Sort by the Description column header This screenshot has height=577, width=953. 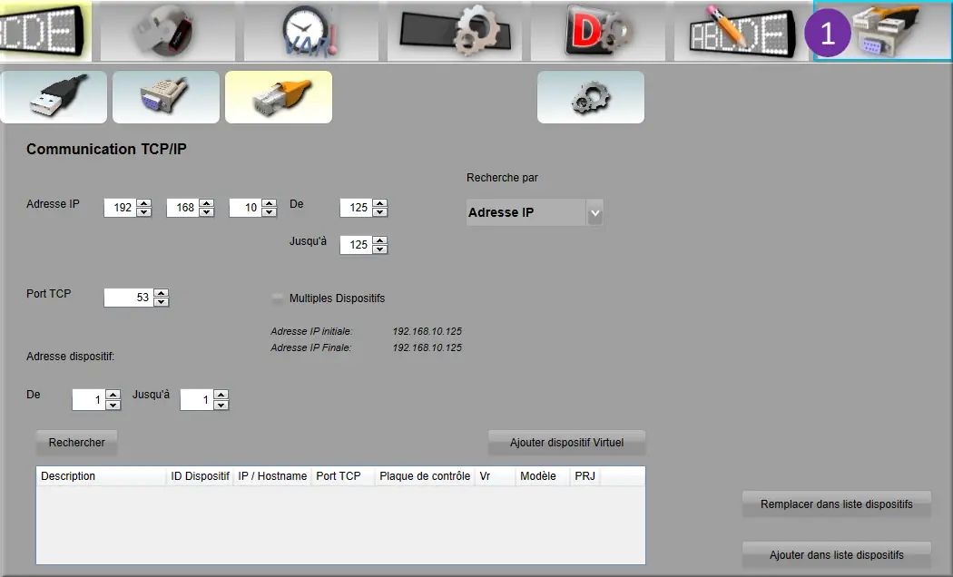[100, 476]
